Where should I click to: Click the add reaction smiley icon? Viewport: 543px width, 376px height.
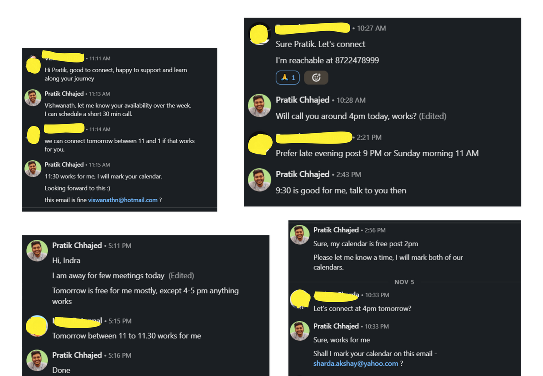pos(316,77)
